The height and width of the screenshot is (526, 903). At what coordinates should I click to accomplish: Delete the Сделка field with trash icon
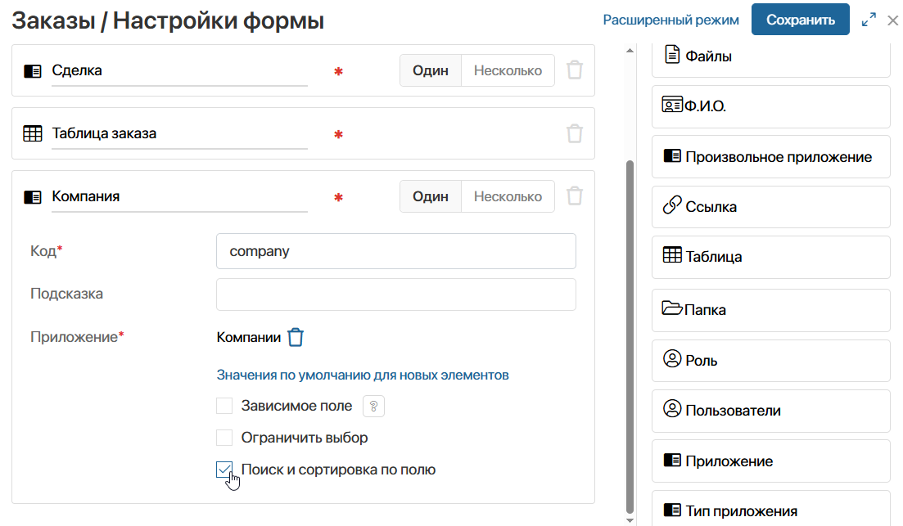pos(575,70)
